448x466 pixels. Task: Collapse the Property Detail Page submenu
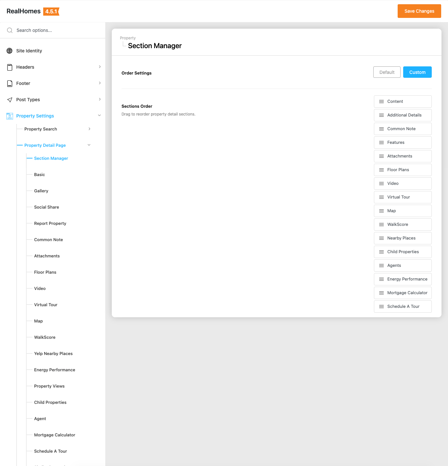tap(89, 145)
